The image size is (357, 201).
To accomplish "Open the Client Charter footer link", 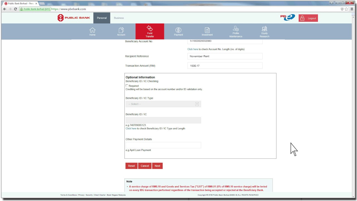I will tap(100, 195).
